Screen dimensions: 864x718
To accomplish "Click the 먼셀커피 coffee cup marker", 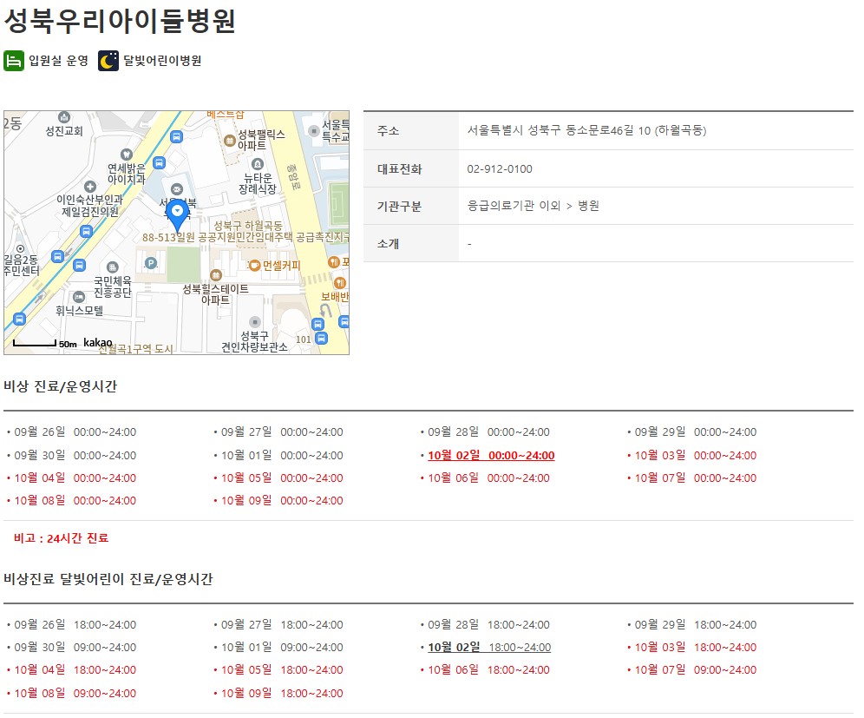I will point(253,266).
